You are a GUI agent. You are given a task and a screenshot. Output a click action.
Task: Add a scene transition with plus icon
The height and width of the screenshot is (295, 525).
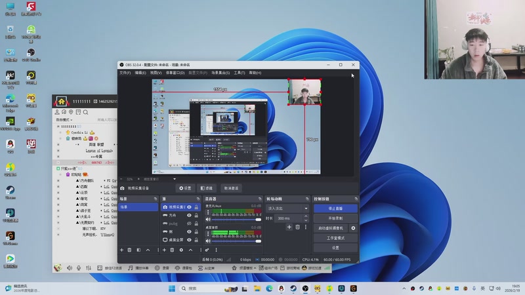[289, 227]
